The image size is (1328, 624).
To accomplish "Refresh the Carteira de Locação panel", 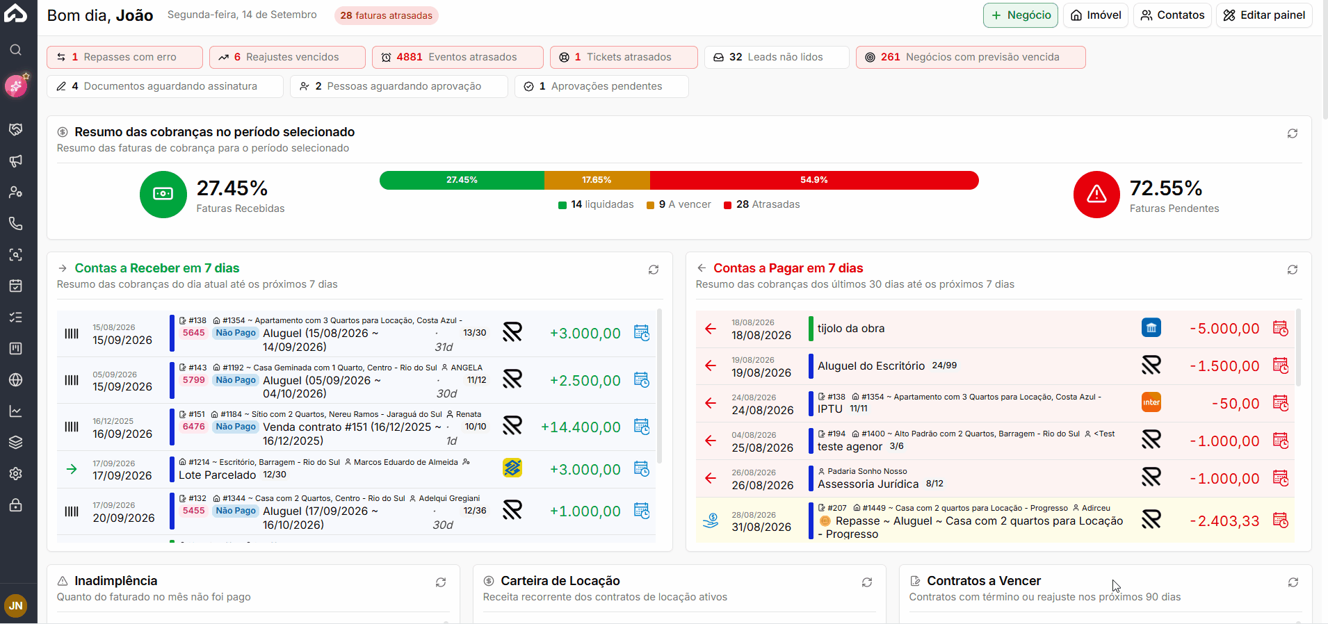I will (867, 582).
